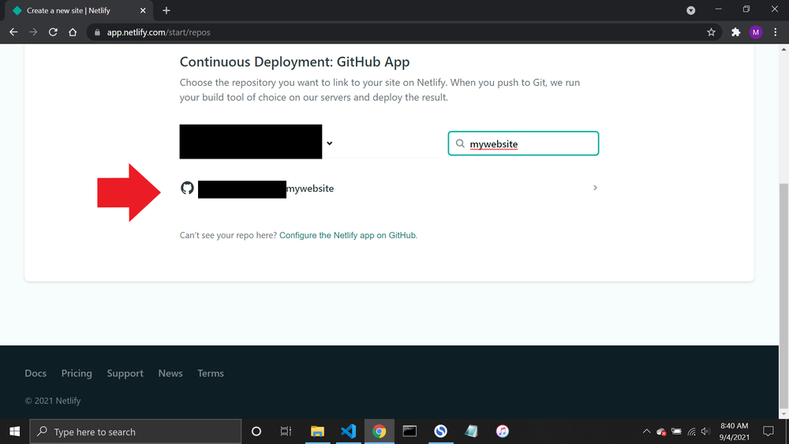Open the clock showing 8:40 AM

(x=734, y=431)
